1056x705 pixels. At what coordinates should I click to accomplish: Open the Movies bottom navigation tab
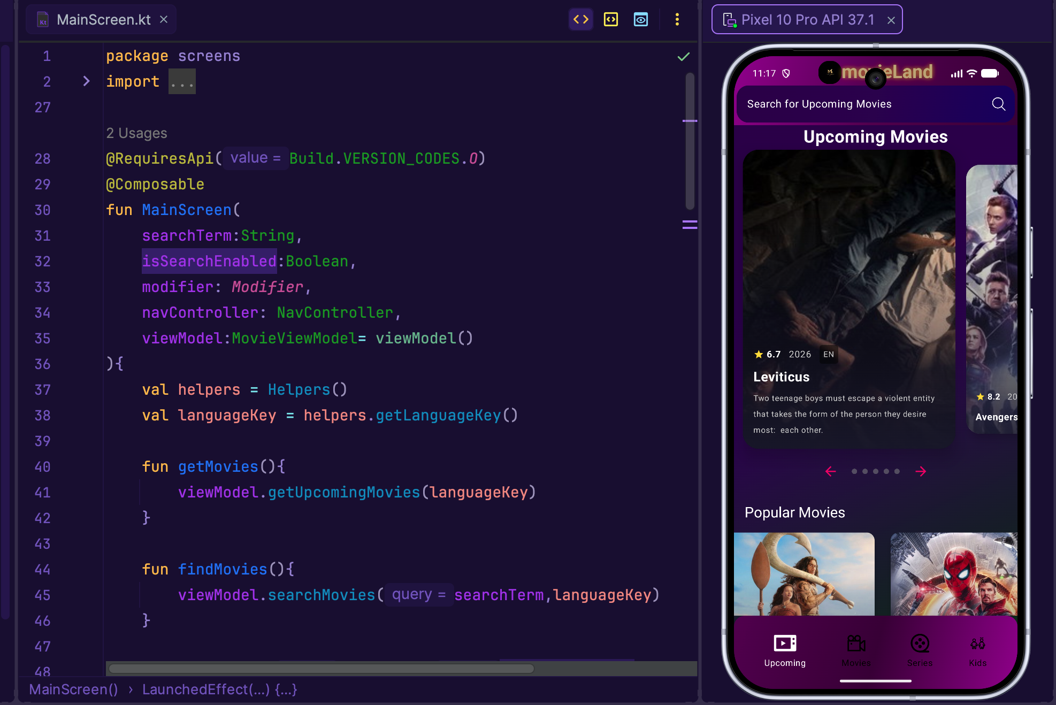[856, 650]
